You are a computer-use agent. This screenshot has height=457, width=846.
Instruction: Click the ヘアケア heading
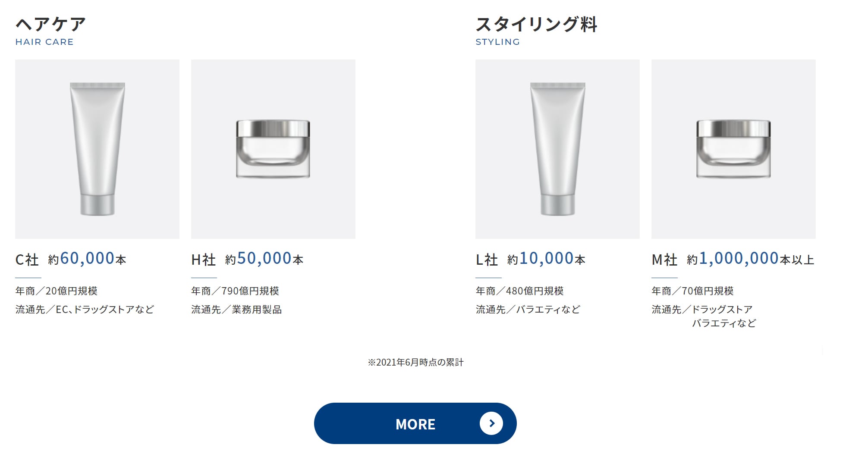pyautogui.click(x=51, y=24)
